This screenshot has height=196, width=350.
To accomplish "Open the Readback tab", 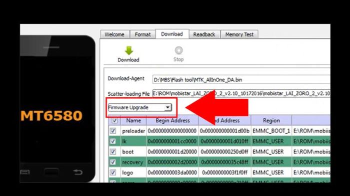I will (x=204, y=34).
